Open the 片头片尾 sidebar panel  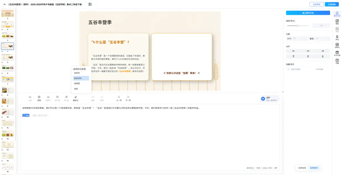pyautogui.click(x=337, y=53)
